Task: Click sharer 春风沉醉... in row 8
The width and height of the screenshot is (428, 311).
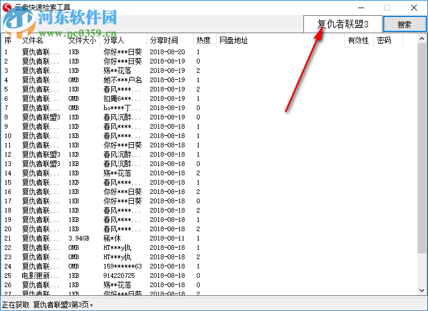Action: click(x=122, y=117)
